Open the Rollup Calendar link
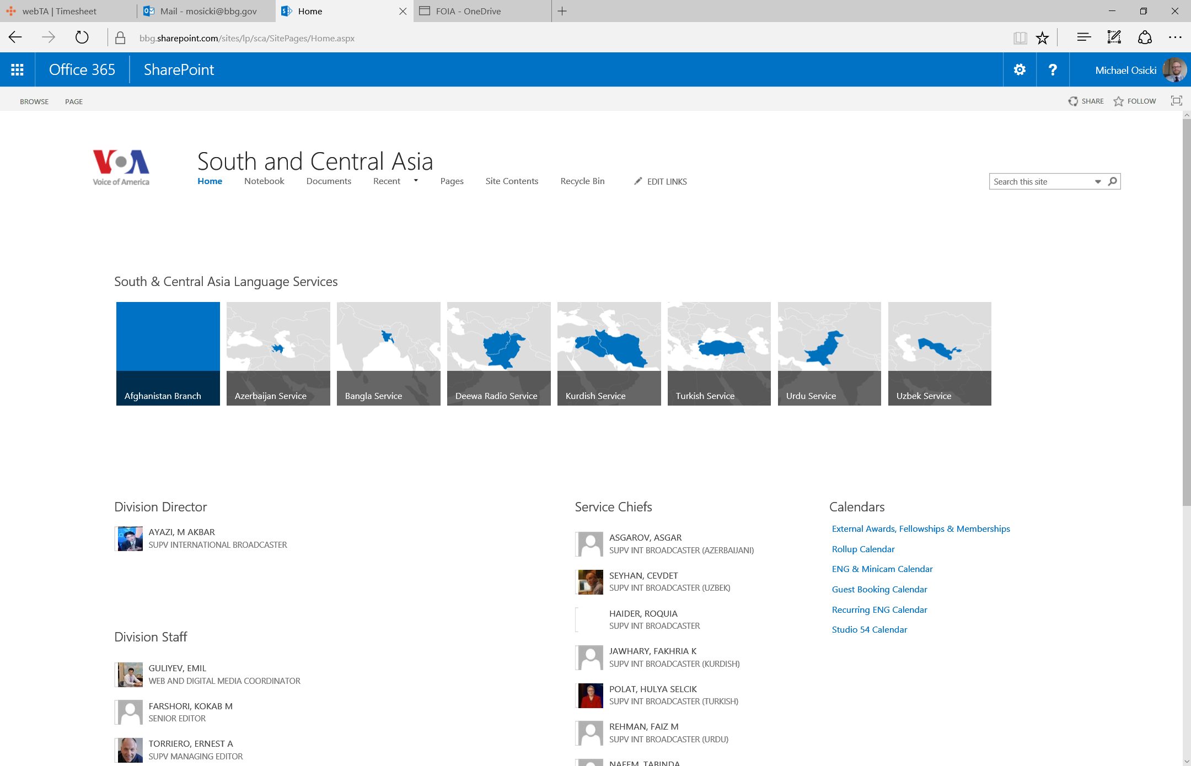1191x766 pixels. (x=863, y=549)
